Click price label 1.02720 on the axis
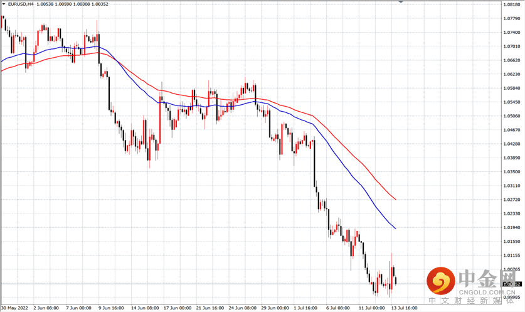525x312 pixels. click(x=512, y=200)
